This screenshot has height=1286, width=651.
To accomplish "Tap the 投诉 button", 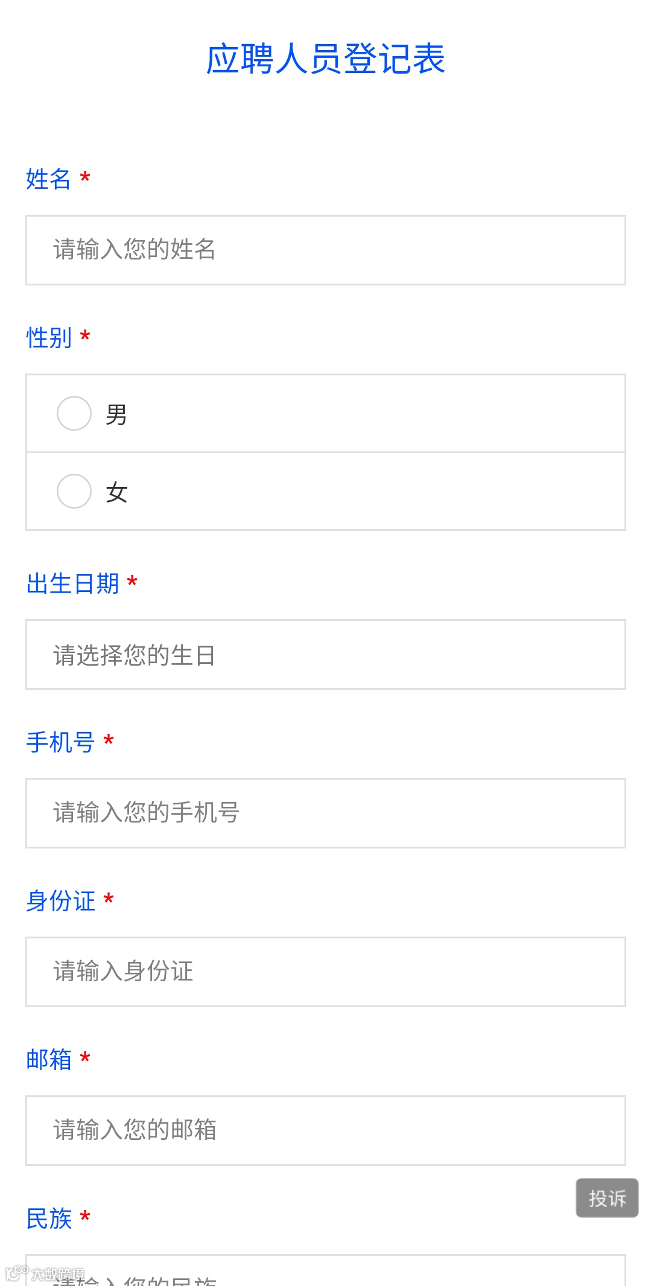I will click(607, 1198).
